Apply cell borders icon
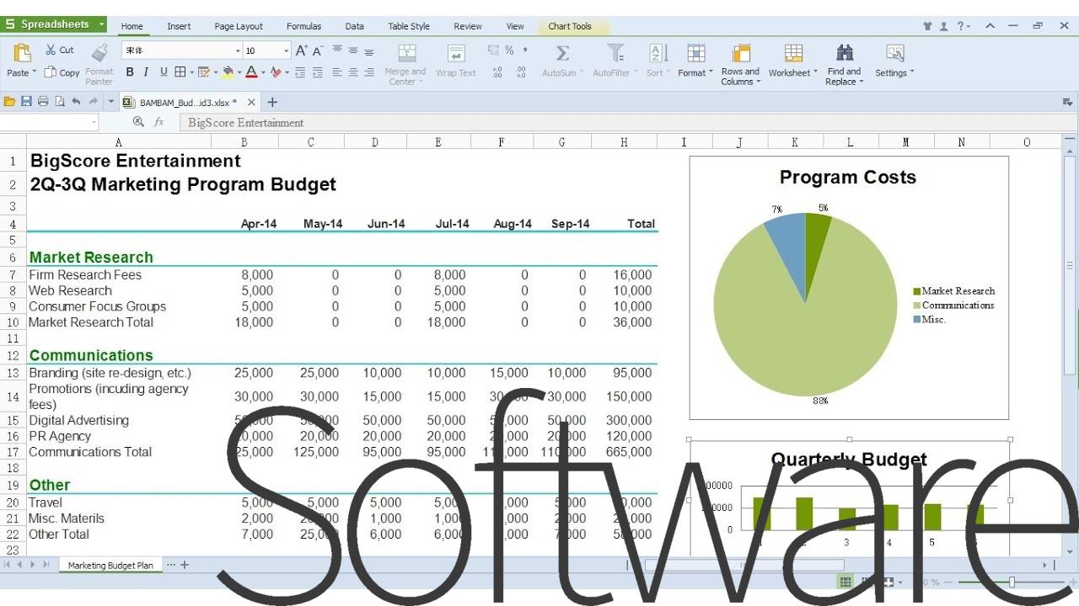1079x606 pixels. click(180, 72)
